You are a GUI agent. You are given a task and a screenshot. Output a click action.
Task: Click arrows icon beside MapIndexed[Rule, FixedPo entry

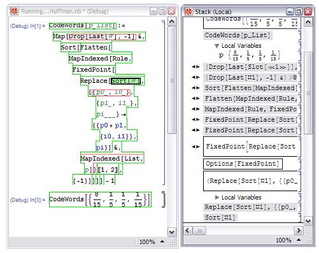coord(195,109)
